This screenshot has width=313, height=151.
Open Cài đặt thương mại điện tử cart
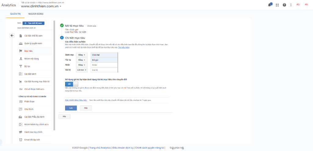click(x=20, y=82)
